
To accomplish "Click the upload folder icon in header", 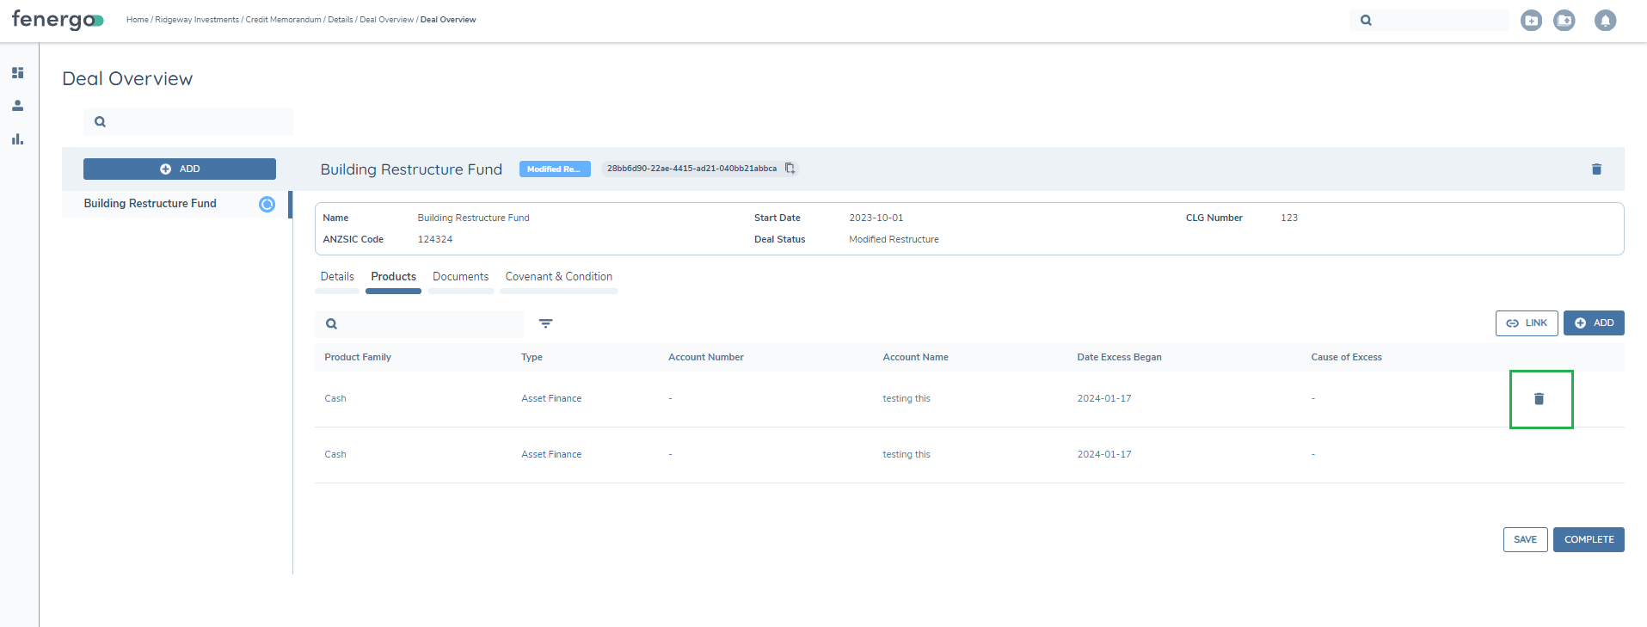I will pyautogui.click(x=1564, y=21).
